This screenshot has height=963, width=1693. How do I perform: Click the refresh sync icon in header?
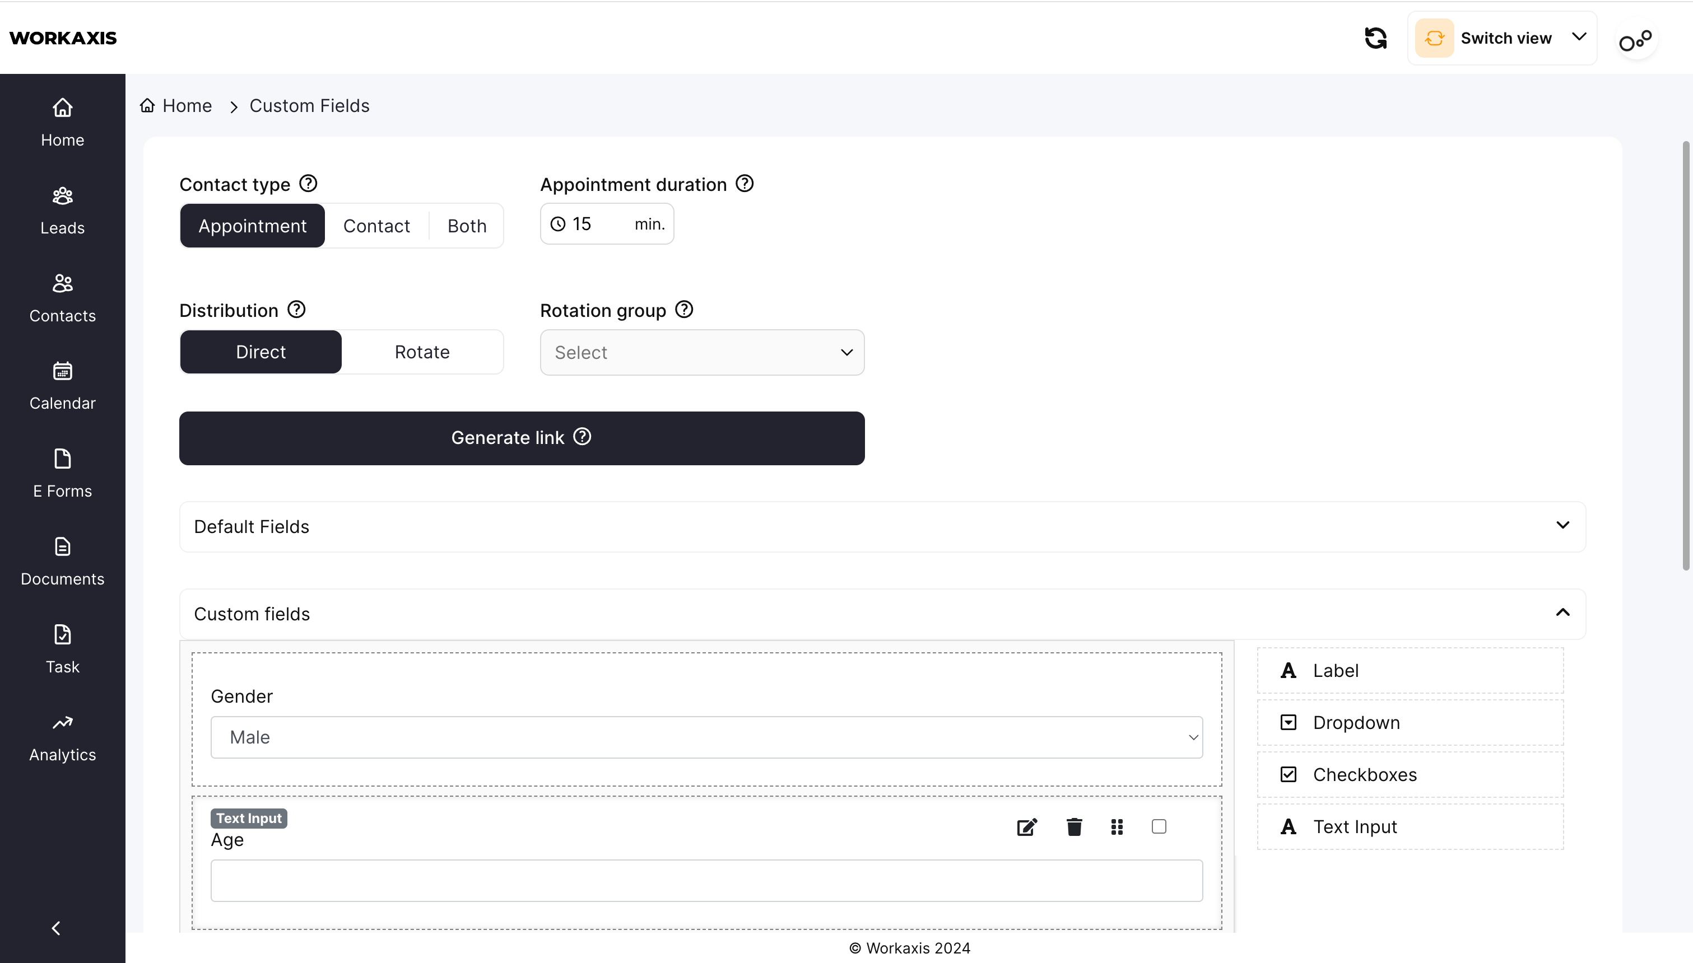[x=1375, y=39]
